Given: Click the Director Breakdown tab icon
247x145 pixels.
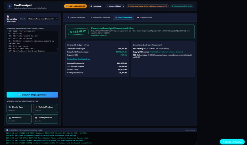Looking at the screenshot, I should click(x=68, y=17).
